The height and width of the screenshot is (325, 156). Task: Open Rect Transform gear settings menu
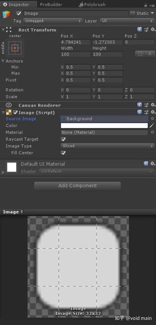click(153, 30)
